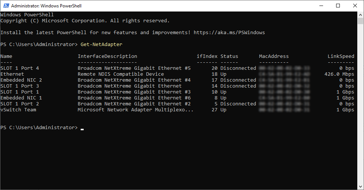Click the ifIndex column header

(x=207, y=56)
